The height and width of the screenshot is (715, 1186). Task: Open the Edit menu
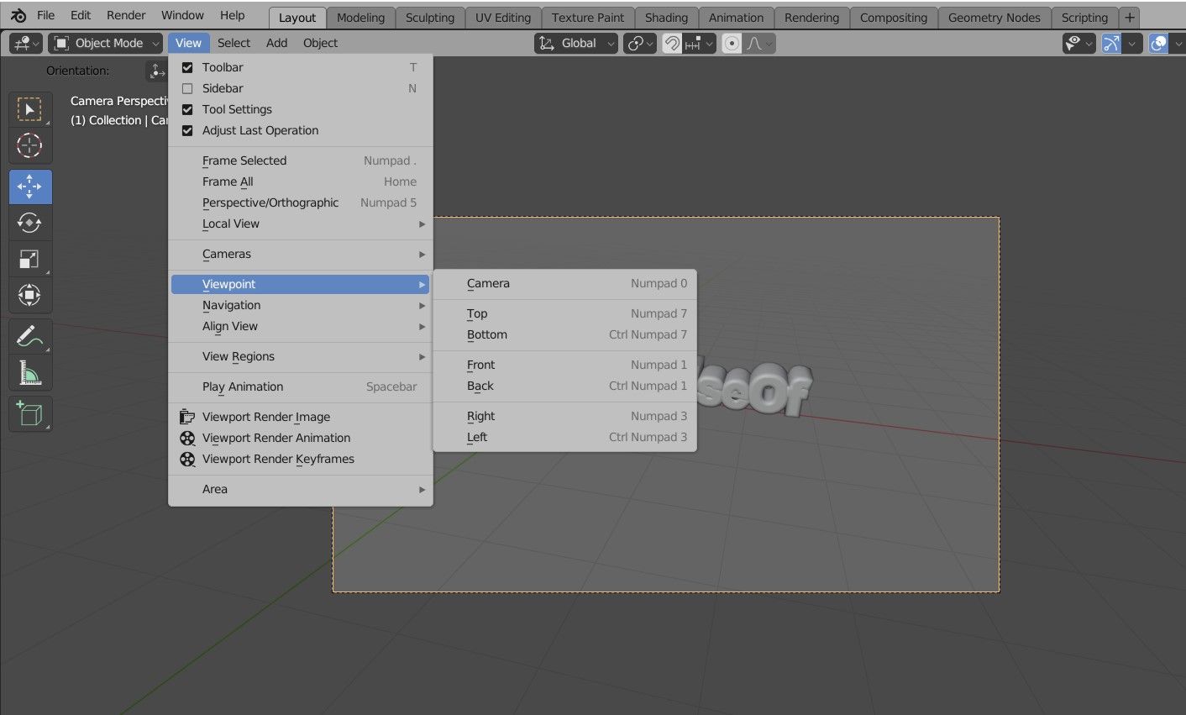point(81,15)
